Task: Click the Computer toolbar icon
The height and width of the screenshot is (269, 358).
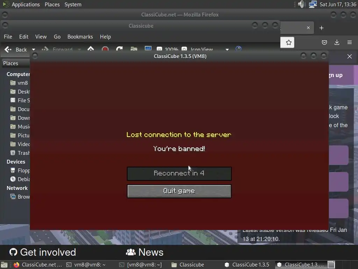Action: pos(148,48)
